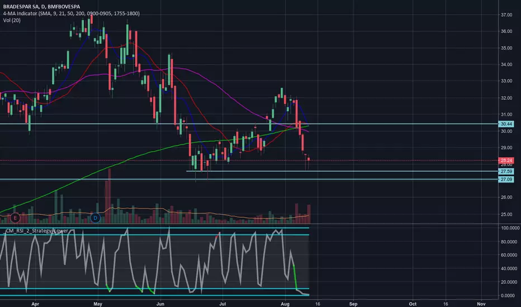Click the Apr date label on time axis
The image size is (521, 307).
pyautogui.click(x=35, y=304)
